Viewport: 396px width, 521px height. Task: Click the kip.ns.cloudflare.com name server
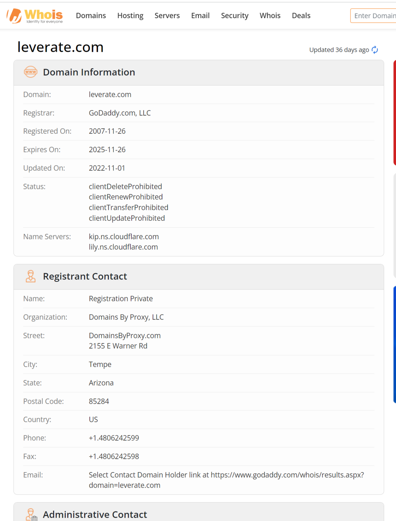(x=124, y=237)
